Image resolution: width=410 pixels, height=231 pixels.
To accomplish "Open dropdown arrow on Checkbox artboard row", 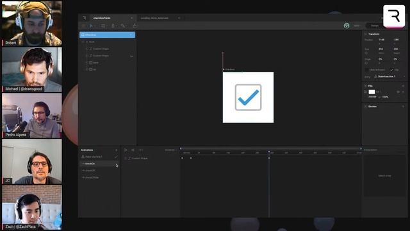I will [131, 35].
